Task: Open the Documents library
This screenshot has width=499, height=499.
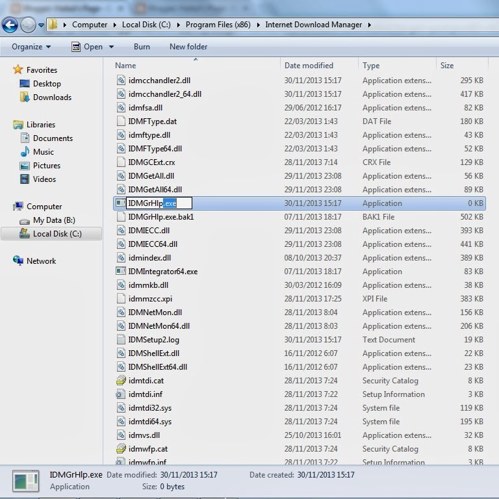Action: pos(53,138)
